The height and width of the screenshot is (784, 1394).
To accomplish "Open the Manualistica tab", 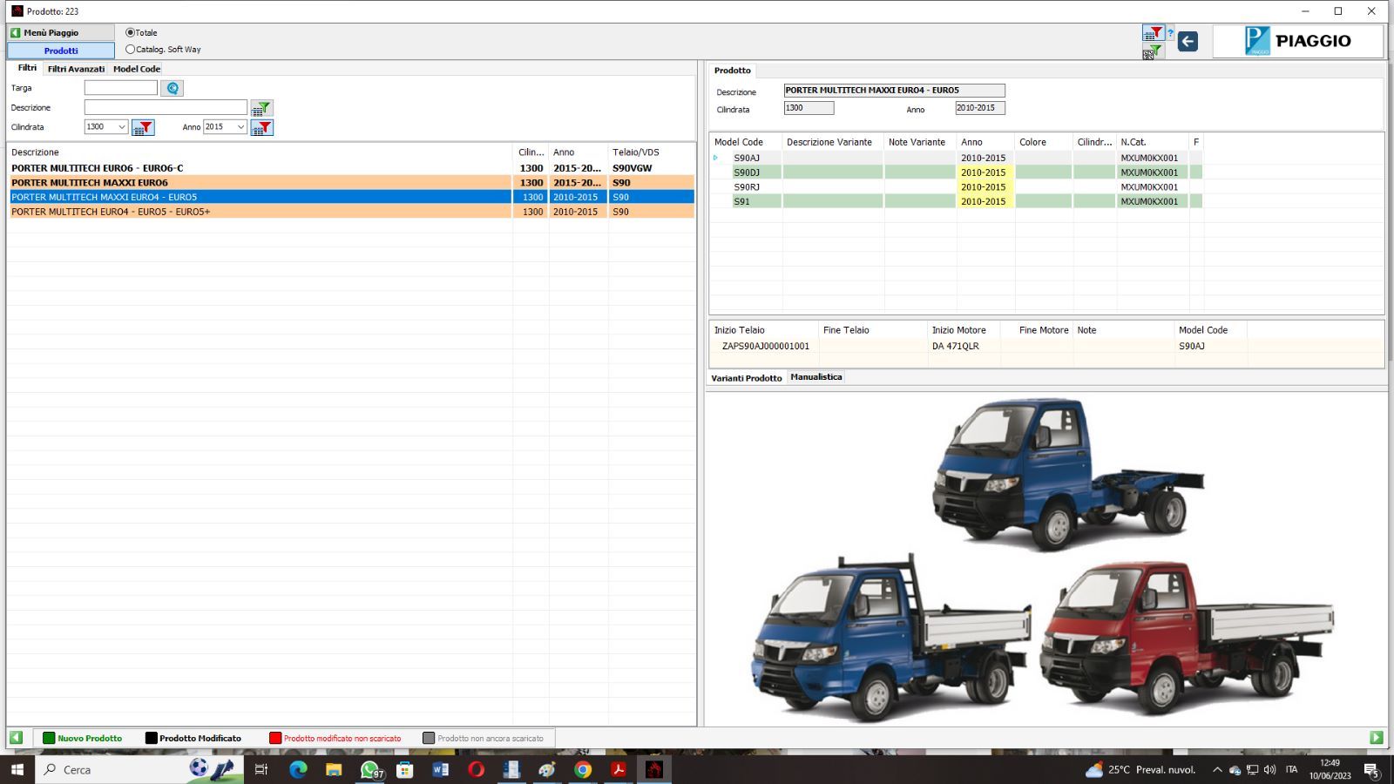I will click(x=815, y=377).
